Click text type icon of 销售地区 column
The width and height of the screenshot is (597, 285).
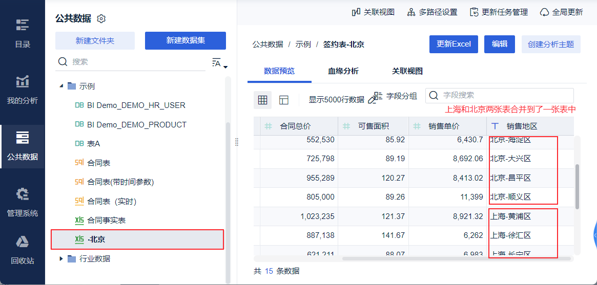496,126
